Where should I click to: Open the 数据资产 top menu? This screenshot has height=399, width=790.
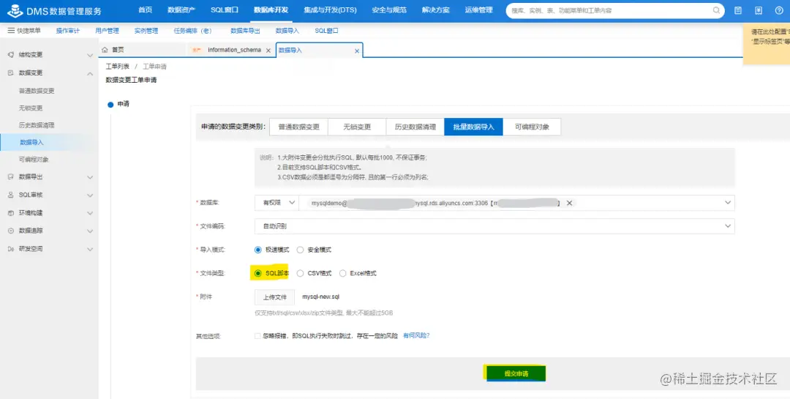pos(181,10)
